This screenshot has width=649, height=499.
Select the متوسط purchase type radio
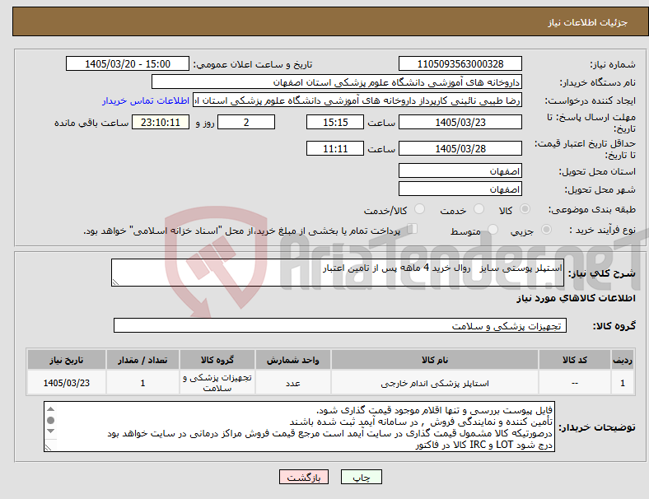493,230
